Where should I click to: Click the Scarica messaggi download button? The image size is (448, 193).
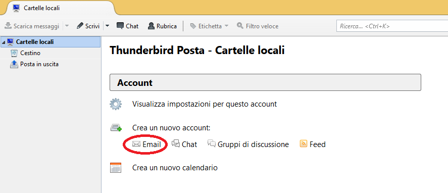tap(32, 26)
